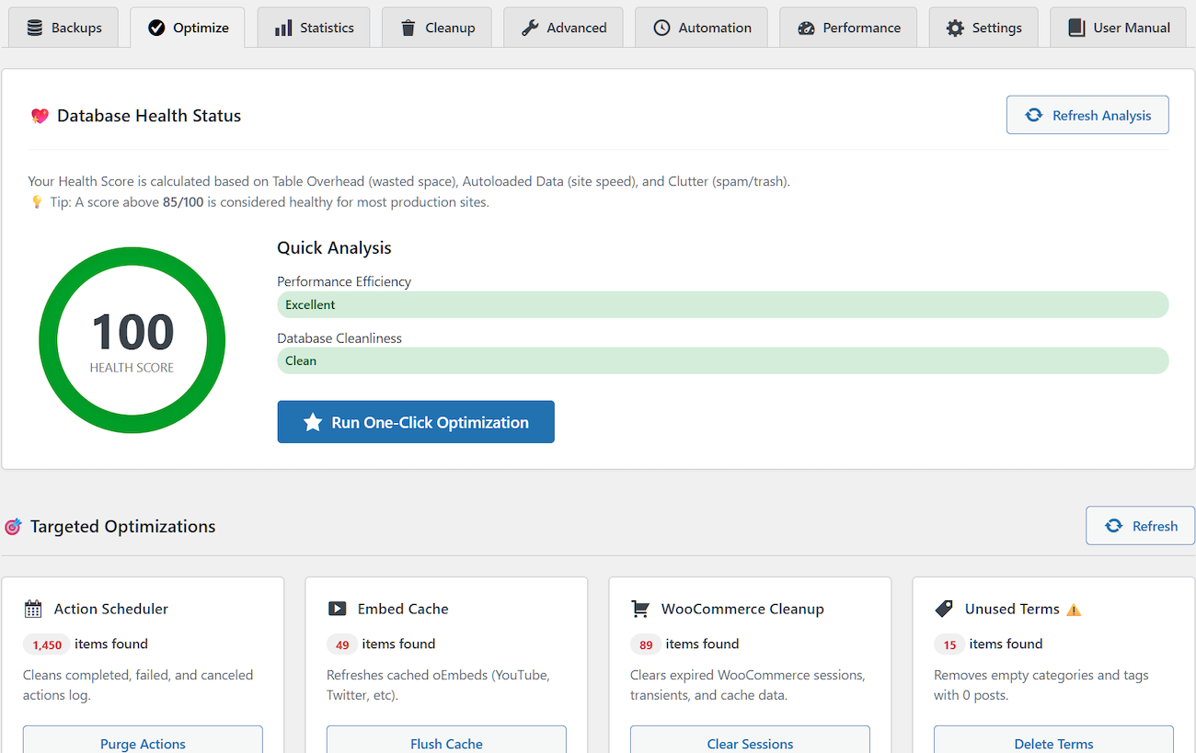Viewport: 1196px width, 753px height.
Task: Click the Automation clock icon
Action: click(x=661, y=28)
